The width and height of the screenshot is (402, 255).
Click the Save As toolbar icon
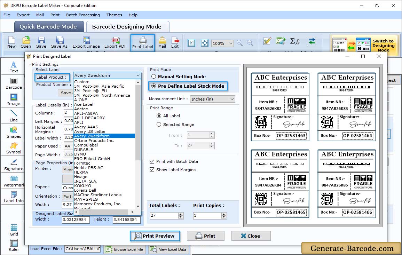tap(59, 42)
